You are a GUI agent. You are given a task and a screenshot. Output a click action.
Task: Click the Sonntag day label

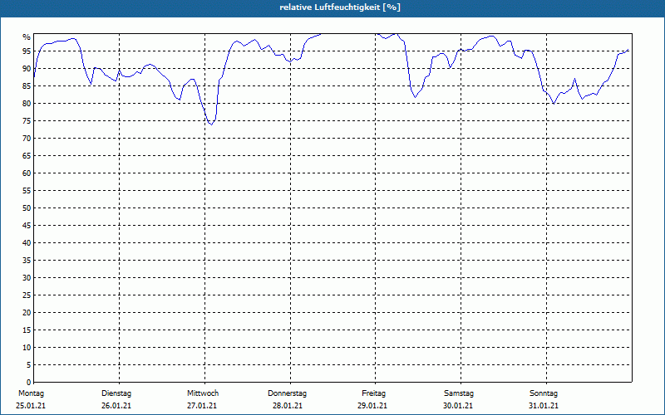(x=544, y=393)
